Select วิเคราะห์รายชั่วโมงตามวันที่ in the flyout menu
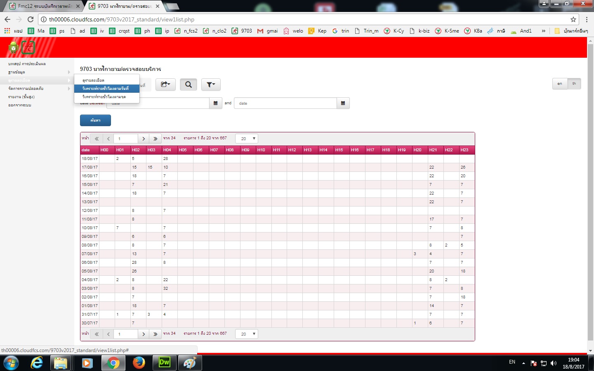 [107, 89]
